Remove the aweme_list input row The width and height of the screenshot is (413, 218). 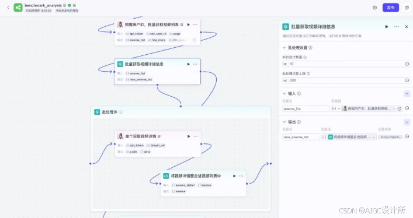407,108
